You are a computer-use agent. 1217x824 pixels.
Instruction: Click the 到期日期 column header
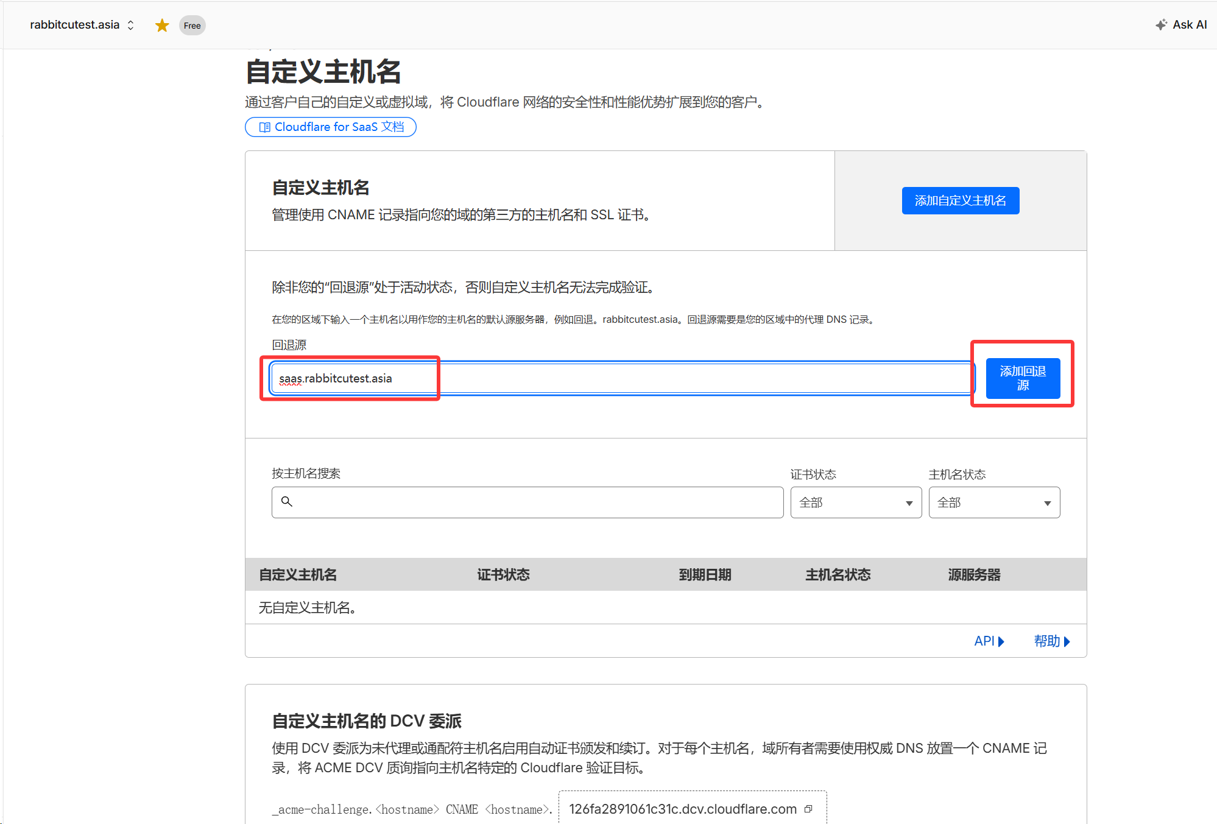coord(705,574)
